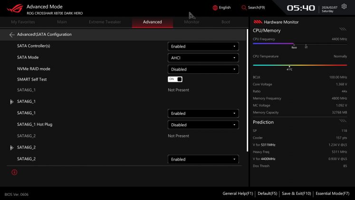This screenshot has width=355, height=200.
Task: Expand the SATA6G_2 submenu arrow
Action: point(12,148)
